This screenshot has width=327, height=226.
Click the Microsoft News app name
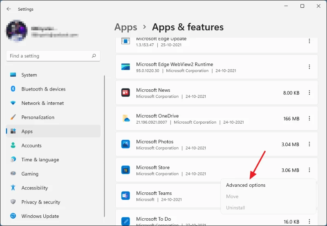(153, 90)
